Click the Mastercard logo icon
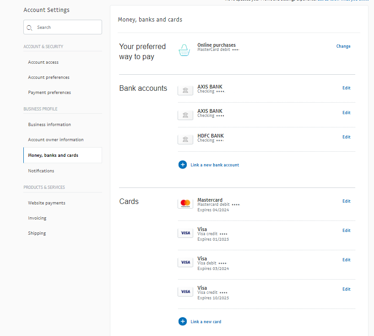 click(185, 204)
